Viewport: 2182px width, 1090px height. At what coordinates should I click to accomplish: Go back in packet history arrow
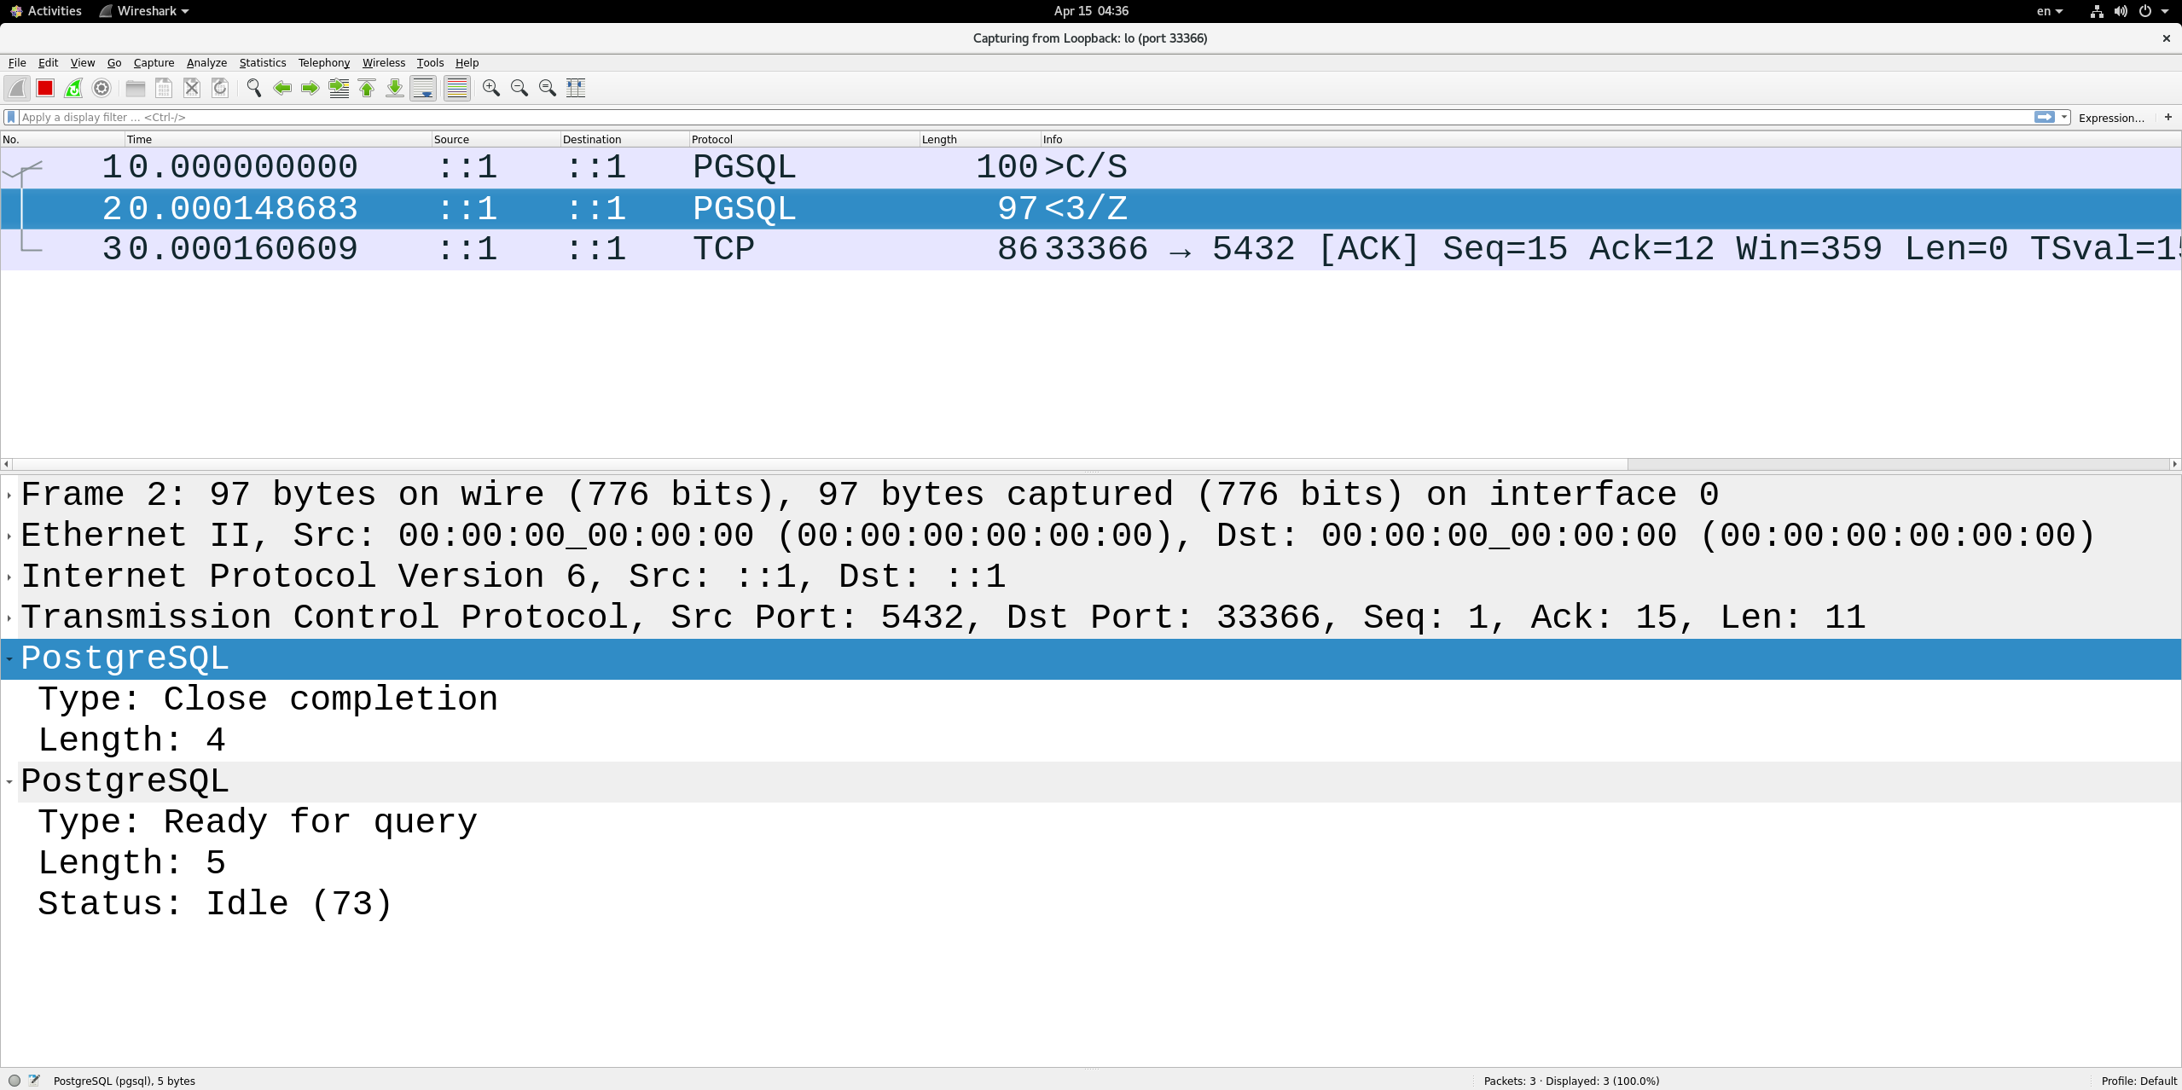click(x=282, y=88)
